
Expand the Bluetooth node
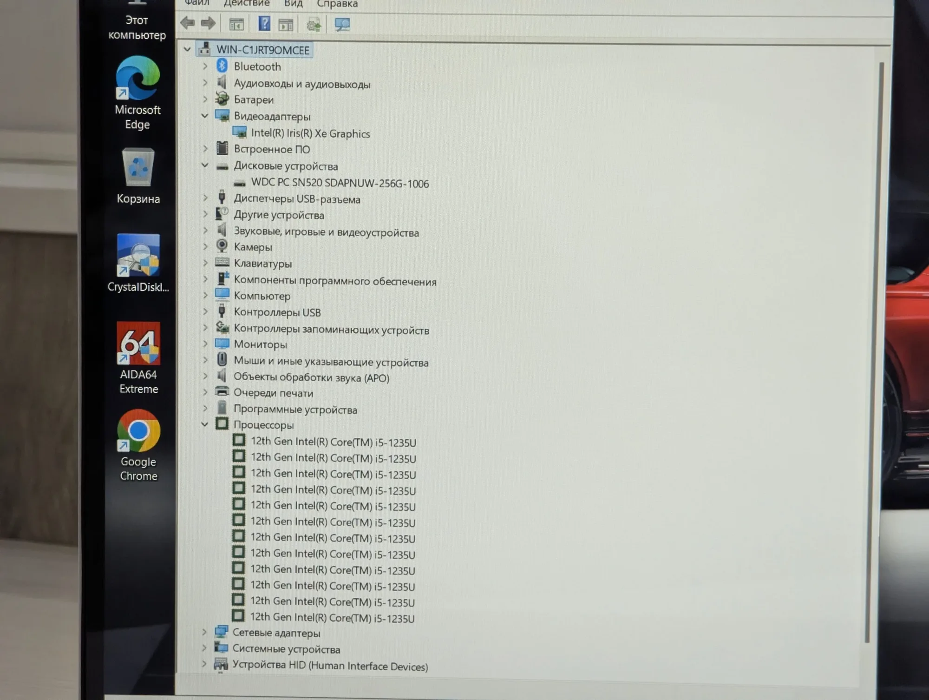point(205,66)
